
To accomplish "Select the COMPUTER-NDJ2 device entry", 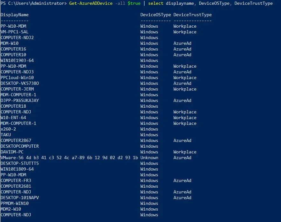I will (x=17, y=38).
